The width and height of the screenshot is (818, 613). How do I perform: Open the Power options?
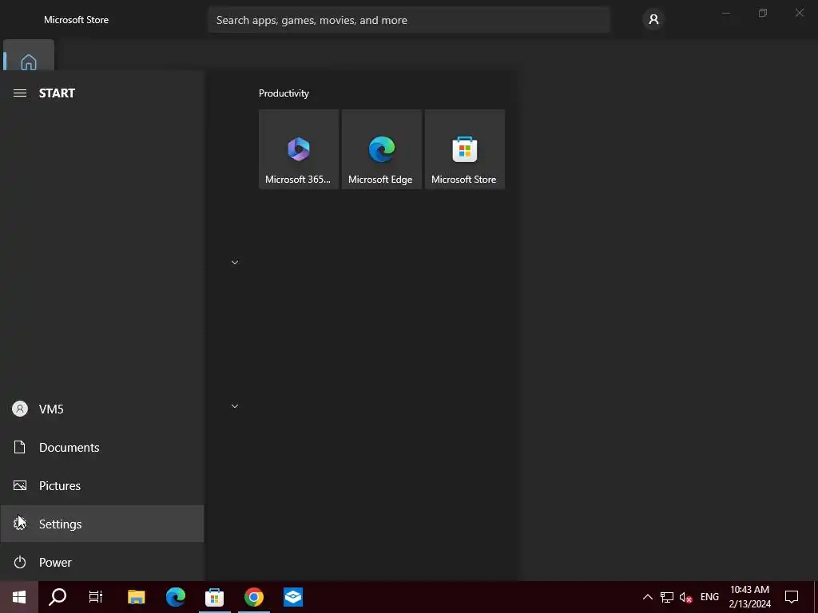click(x=102, y=563)
